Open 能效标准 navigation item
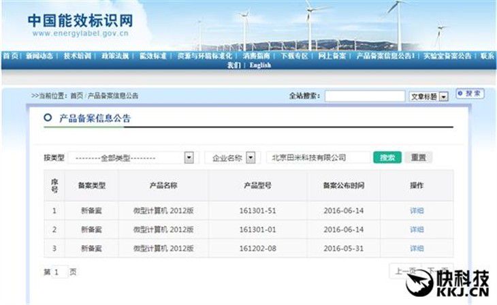The width and height of the screenshot is (497, 305). tap(153, 56)
